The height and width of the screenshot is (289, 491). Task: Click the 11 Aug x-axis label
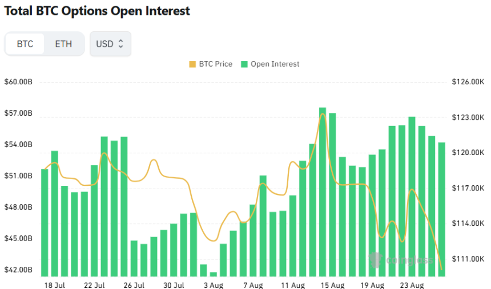pos(293,285)
